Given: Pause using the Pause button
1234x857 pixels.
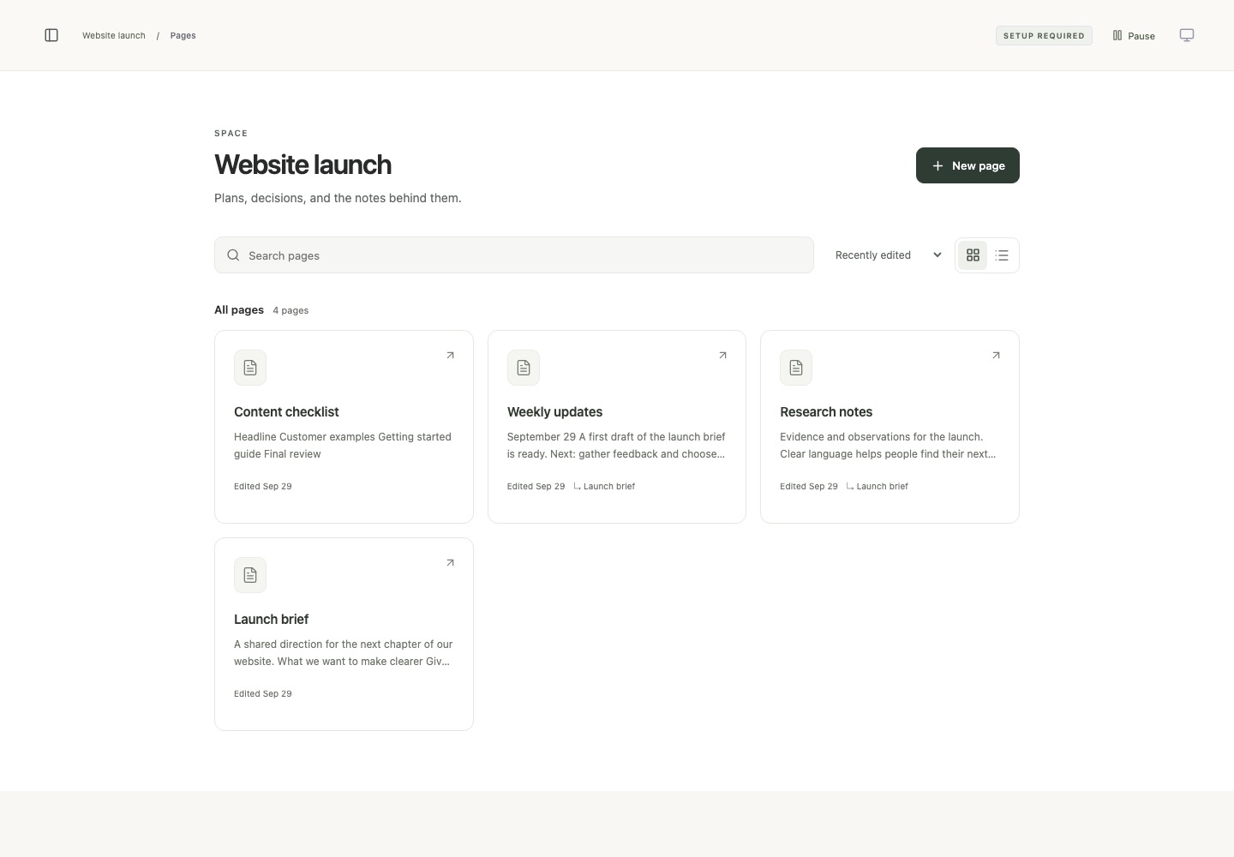Looking at the screenshot, I should tap(1134, 36).
